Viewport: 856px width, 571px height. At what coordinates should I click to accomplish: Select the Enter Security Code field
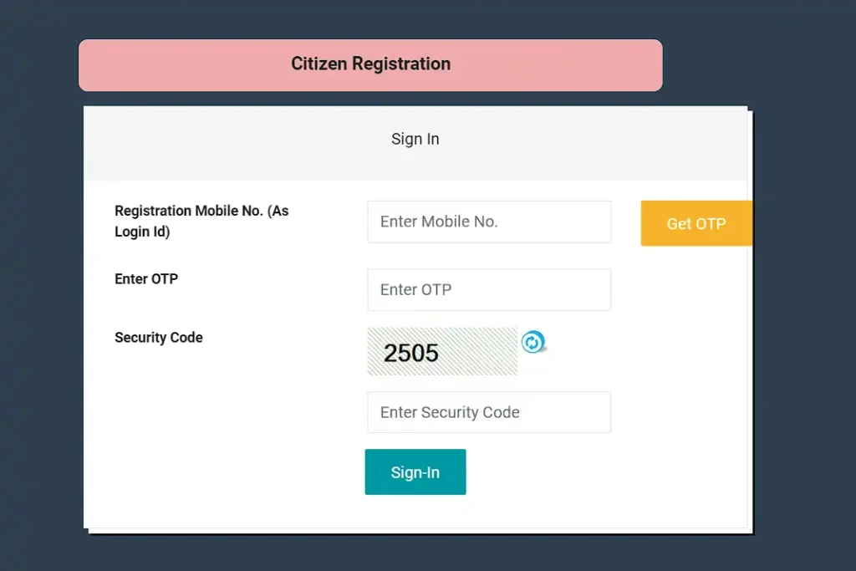click(489, 412)
